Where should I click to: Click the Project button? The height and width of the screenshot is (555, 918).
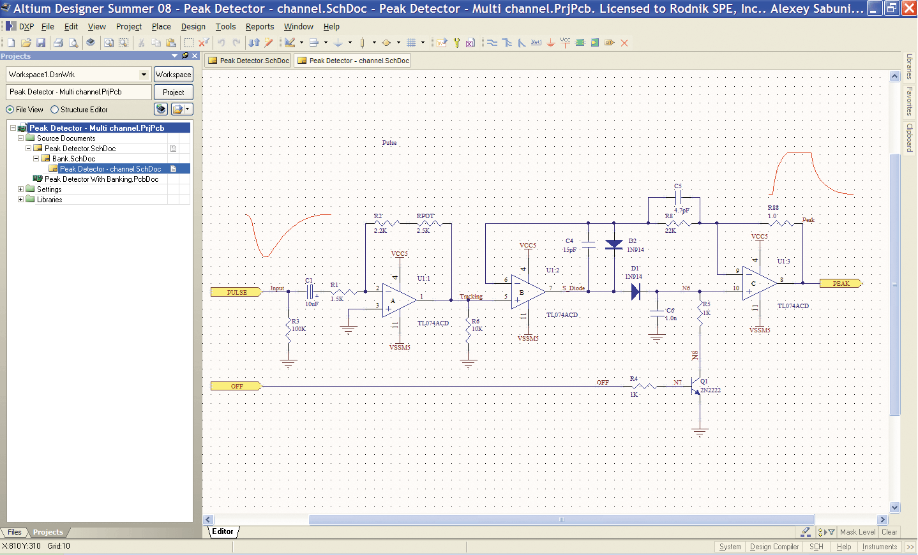point(173,93)
